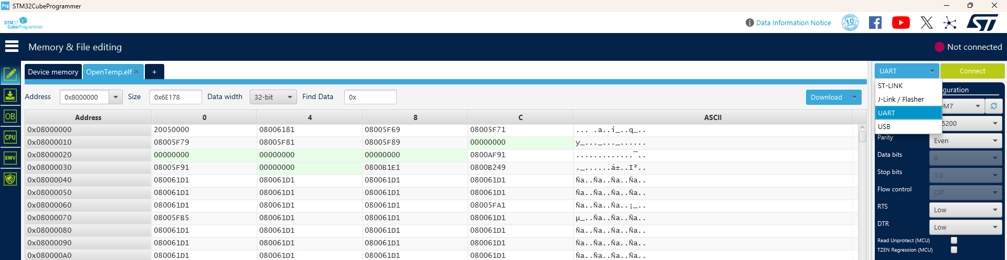This screenshot has height=260, width=1007.
Task: Open the X (Twitter) icon
Action: click(926, 23)
